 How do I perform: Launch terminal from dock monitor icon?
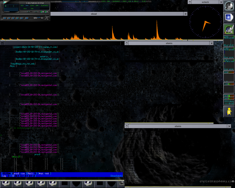click(229, 17)
